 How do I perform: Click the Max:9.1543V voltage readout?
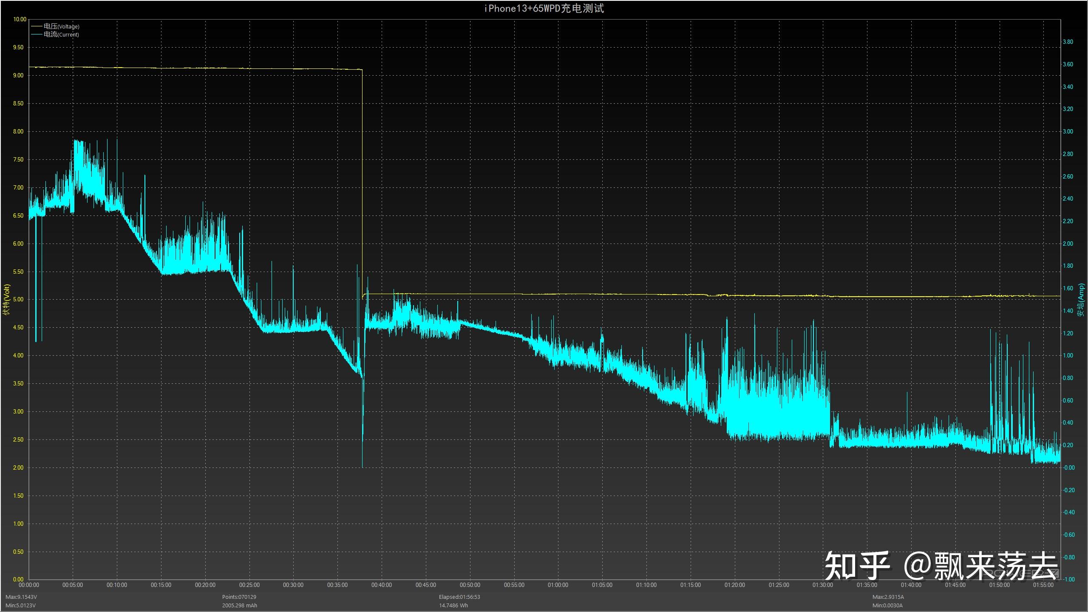coord(21,597)
